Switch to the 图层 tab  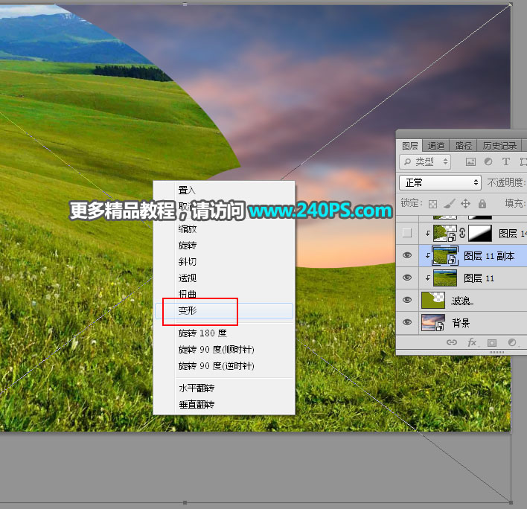(410, 145)
